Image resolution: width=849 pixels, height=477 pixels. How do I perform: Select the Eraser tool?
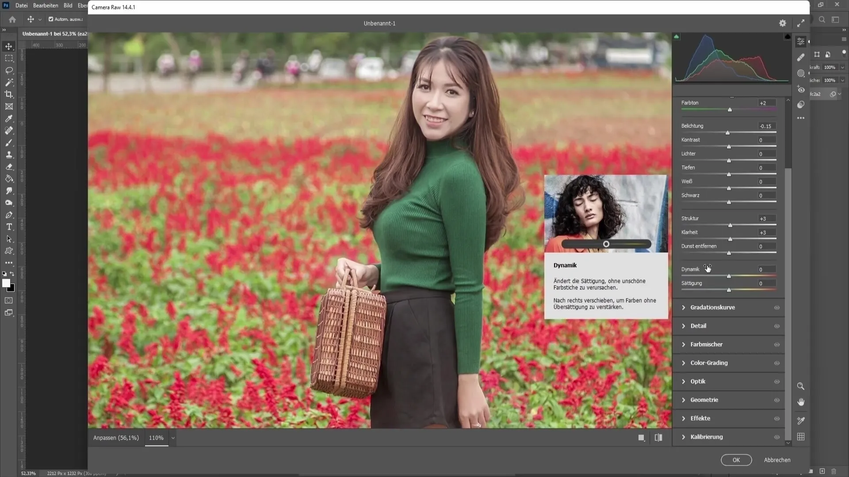tap(9, 167)
